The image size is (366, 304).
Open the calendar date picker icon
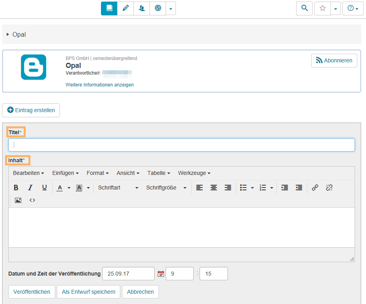tap(161, 274)
